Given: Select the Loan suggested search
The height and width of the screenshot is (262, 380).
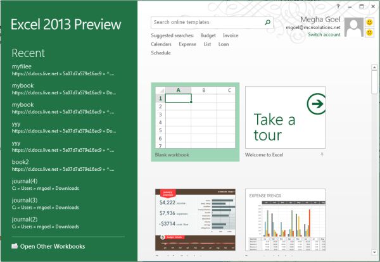Looking at the screenshot, I should (224, 44).
